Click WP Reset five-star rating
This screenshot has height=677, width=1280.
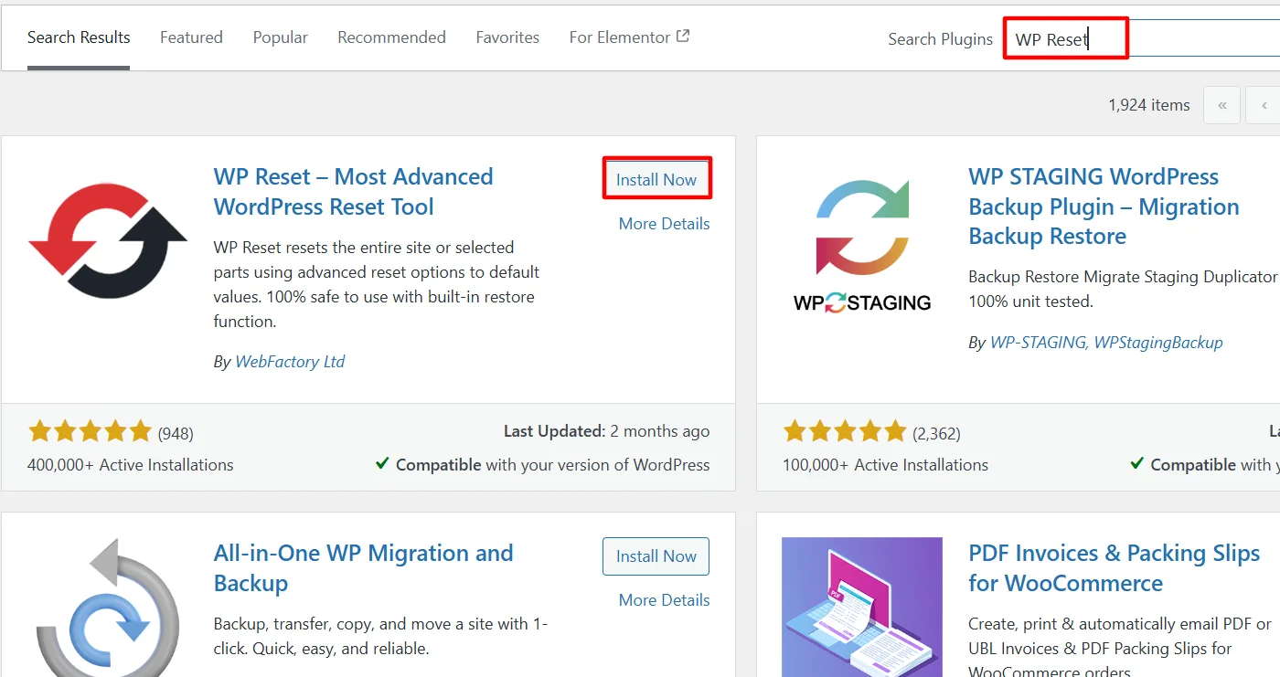pos(90,431)
